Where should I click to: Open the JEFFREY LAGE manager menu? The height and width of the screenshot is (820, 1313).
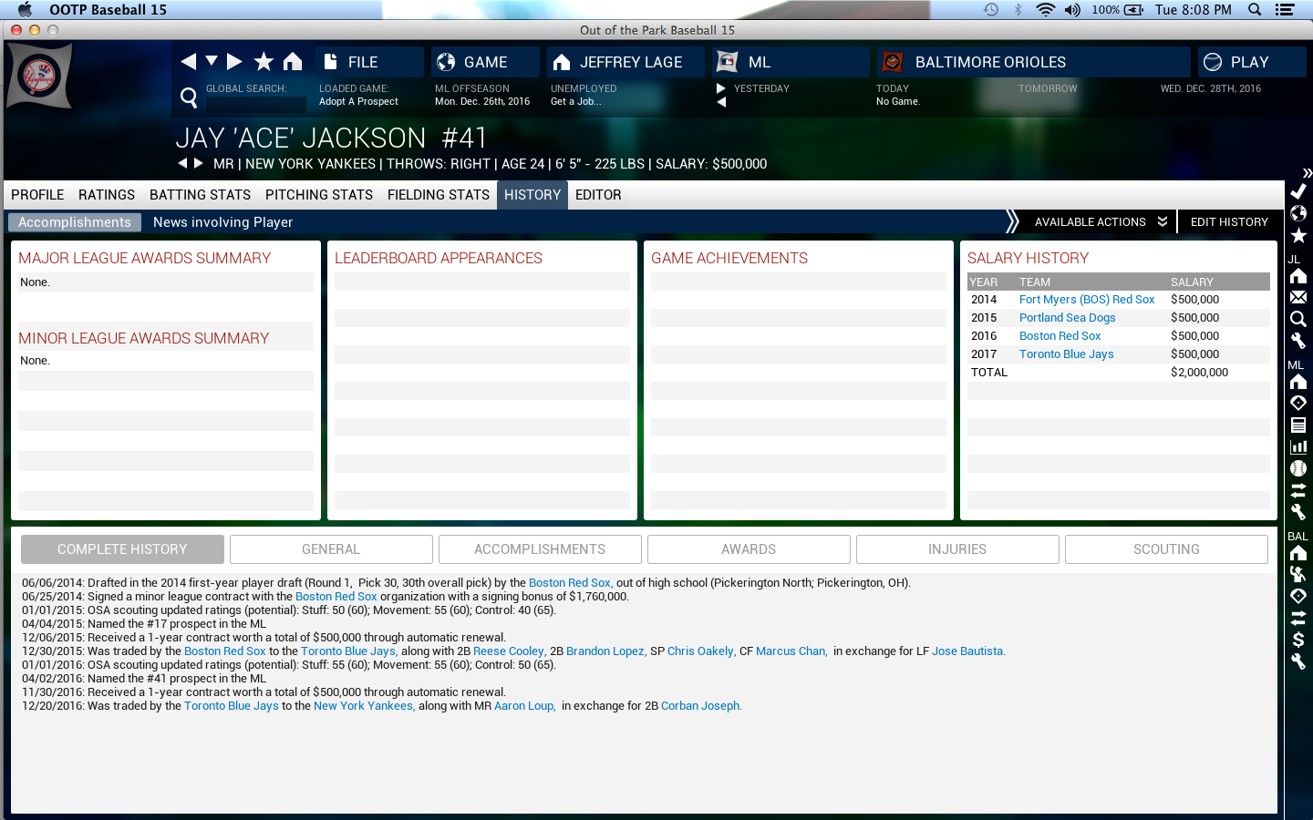(x=625, y=62)
